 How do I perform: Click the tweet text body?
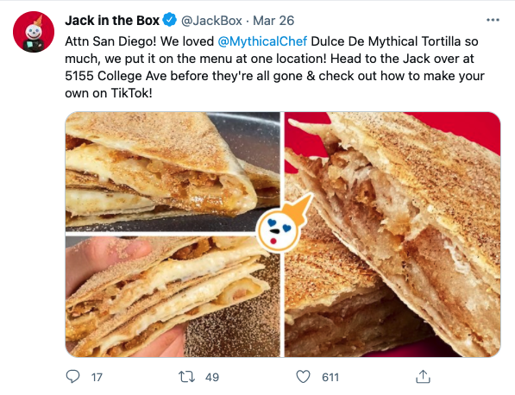[x=274, y=67]
